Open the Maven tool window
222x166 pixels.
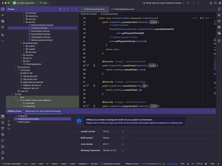pos(219,21)
